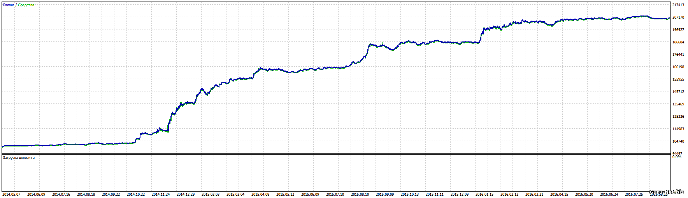
Task: Select the 155955 axis value
Action: tap(678, 79)
